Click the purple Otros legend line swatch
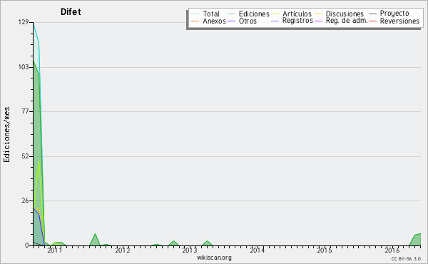428x264 pixels. tap(231, 21)
